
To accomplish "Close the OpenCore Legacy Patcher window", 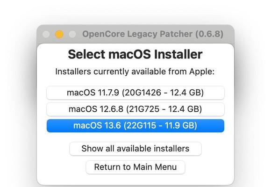I will [x=46, y=34].
